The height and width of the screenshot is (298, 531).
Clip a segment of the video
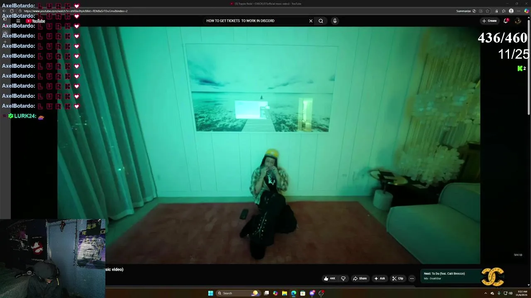point(398,279)
